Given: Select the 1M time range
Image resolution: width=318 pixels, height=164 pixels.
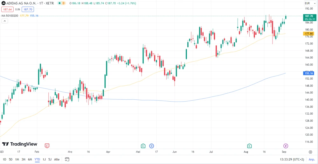Looking at the screenshot, I should click(17, 159).
